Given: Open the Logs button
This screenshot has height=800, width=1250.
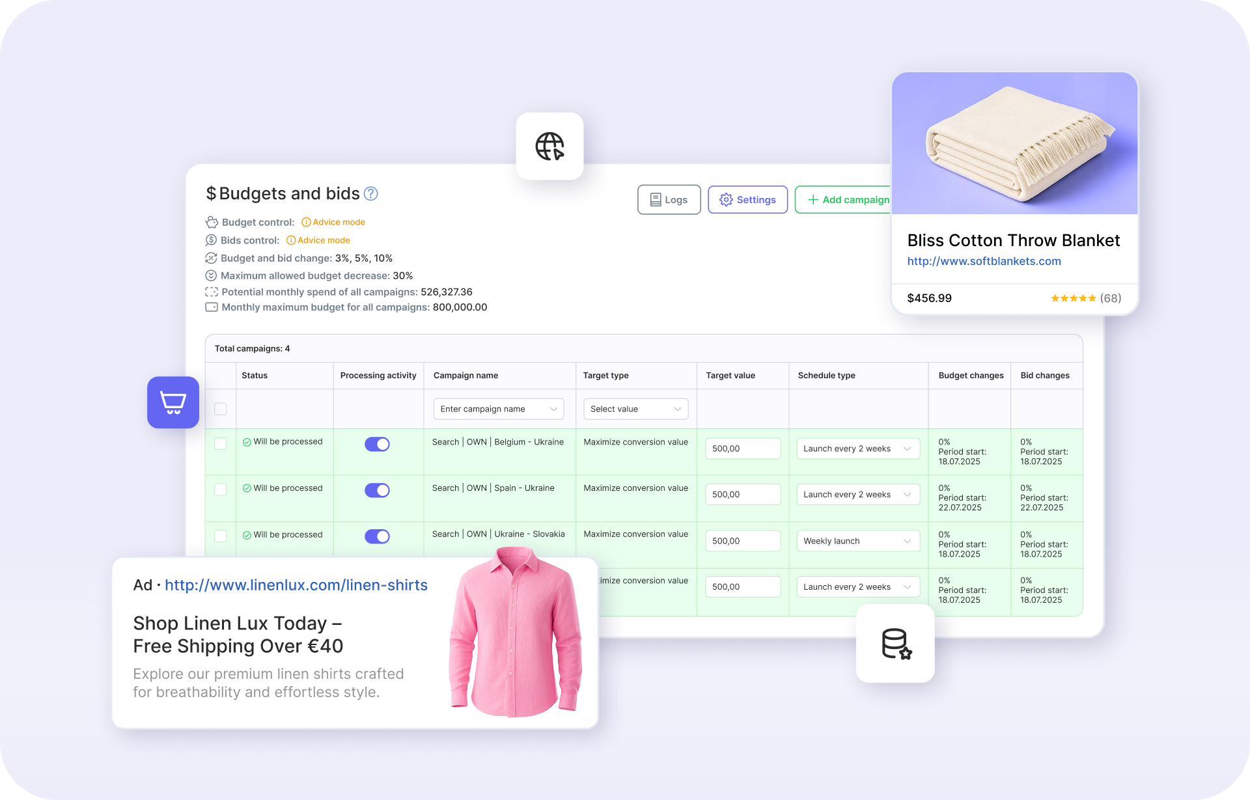Looking at the screenshot, I should click(669, 200).
